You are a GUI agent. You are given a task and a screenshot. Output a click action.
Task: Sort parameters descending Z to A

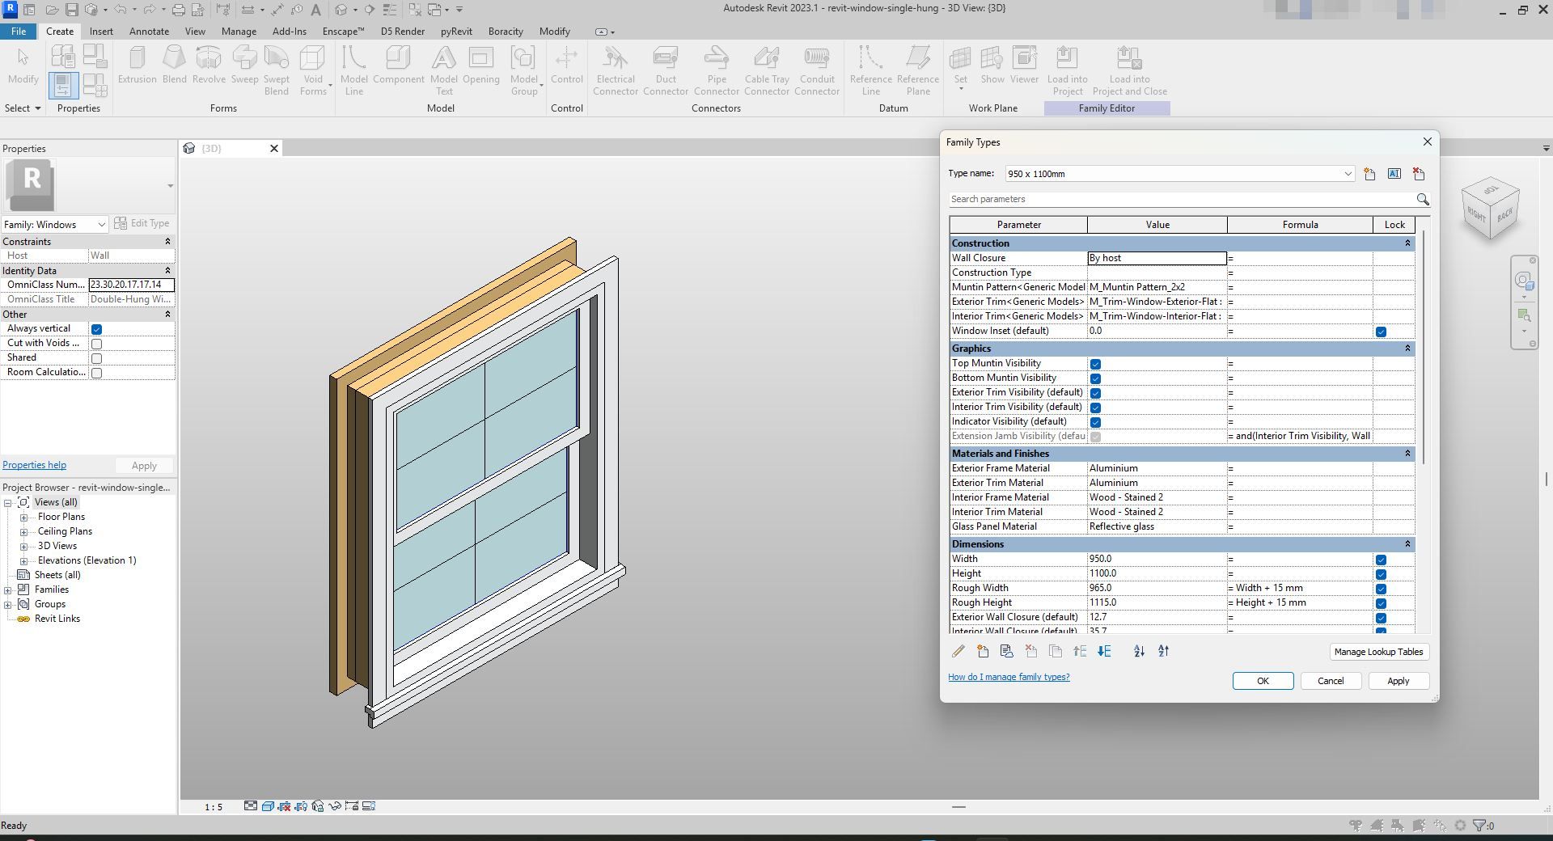coord(1163,651)
